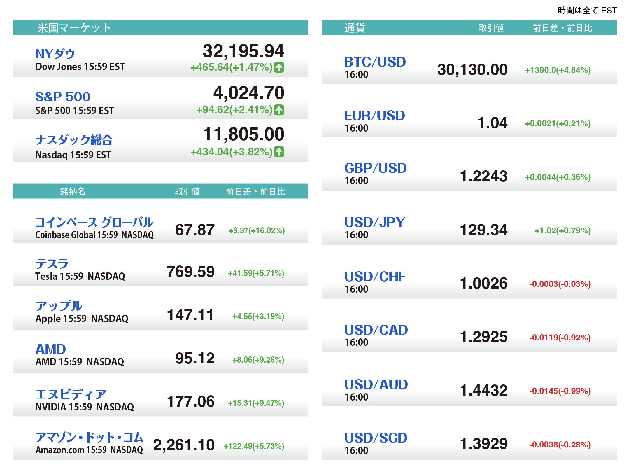This screenshot has height=472, width=631.
Task: Click the USD/SGD price value 1.3929
Action: coord(483,444)
